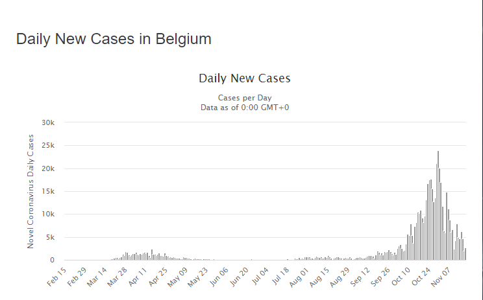The height and width of the screenshot is (300, 483).
Task: Click the "Novel Coronavirus Daily Cases" axis title
Action: pyautogui.click(x=31, y=190)
